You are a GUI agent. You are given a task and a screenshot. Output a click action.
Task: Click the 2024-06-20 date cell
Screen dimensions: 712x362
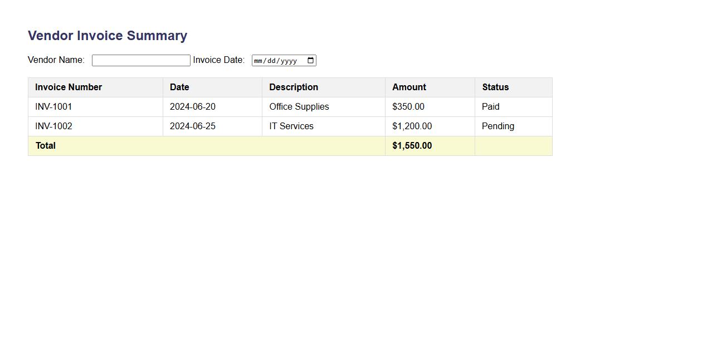point(193,107)
